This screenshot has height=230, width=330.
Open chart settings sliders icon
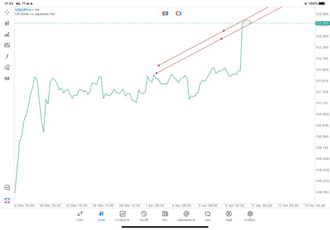[x=7, y=45]
